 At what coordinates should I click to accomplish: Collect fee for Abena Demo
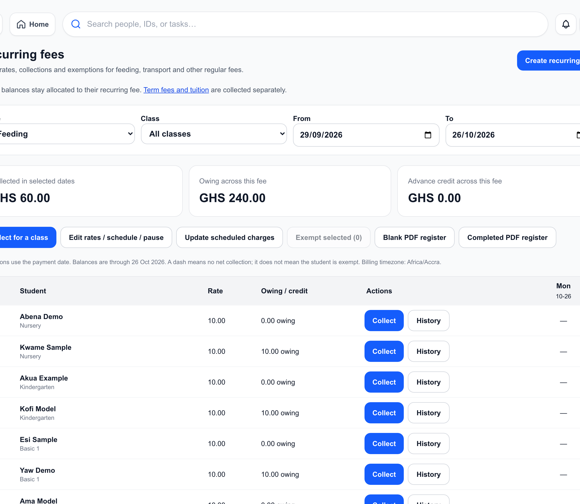(384, 321)
